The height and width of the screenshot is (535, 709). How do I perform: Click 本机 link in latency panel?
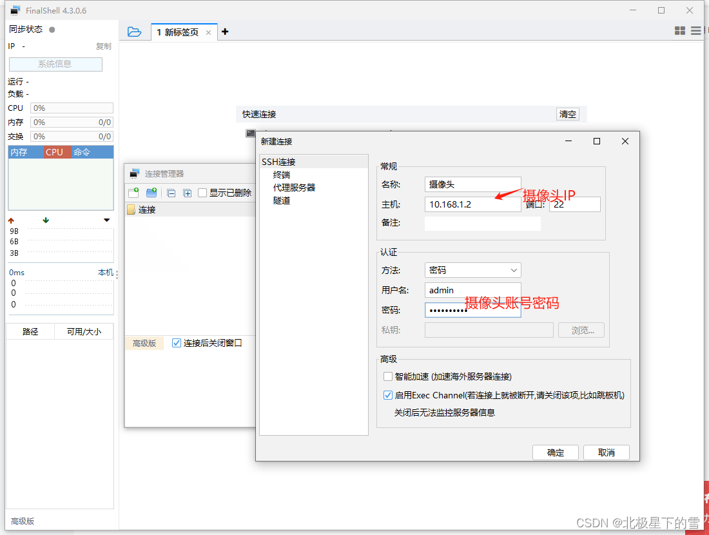click(x=106, y=272)
